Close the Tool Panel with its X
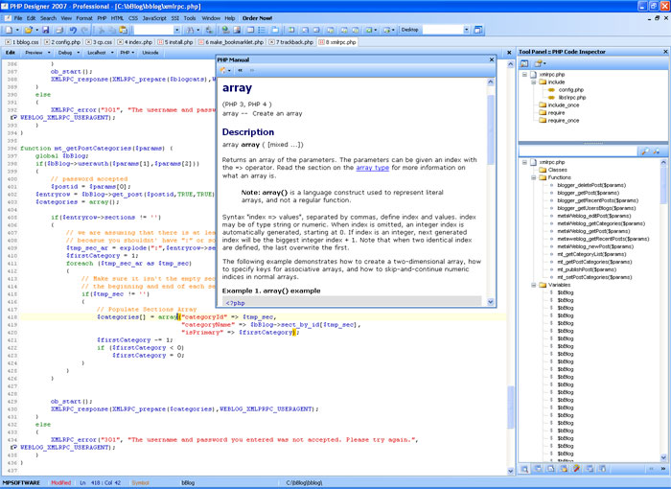The height and width of the screenshot is (489, 671). 664,51
